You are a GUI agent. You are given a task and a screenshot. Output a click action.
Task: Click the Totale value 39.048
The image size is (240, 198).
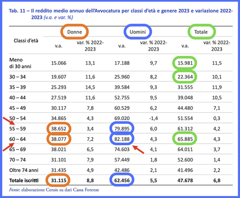185,98
